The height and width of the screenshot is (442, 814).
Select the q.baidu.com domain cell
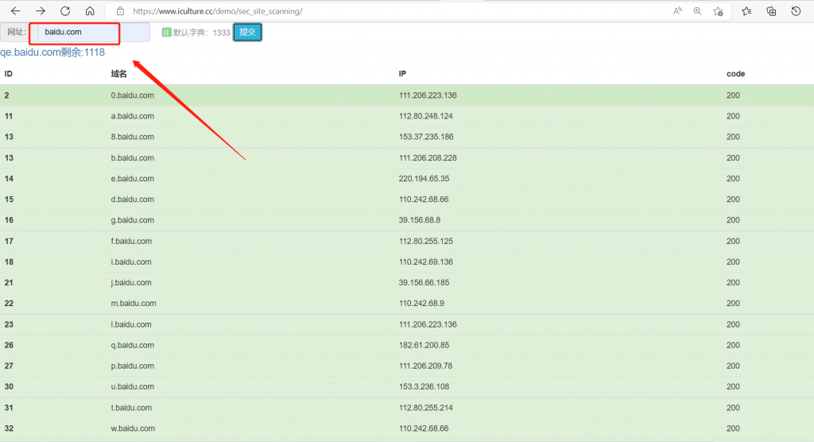pos(133,345)
